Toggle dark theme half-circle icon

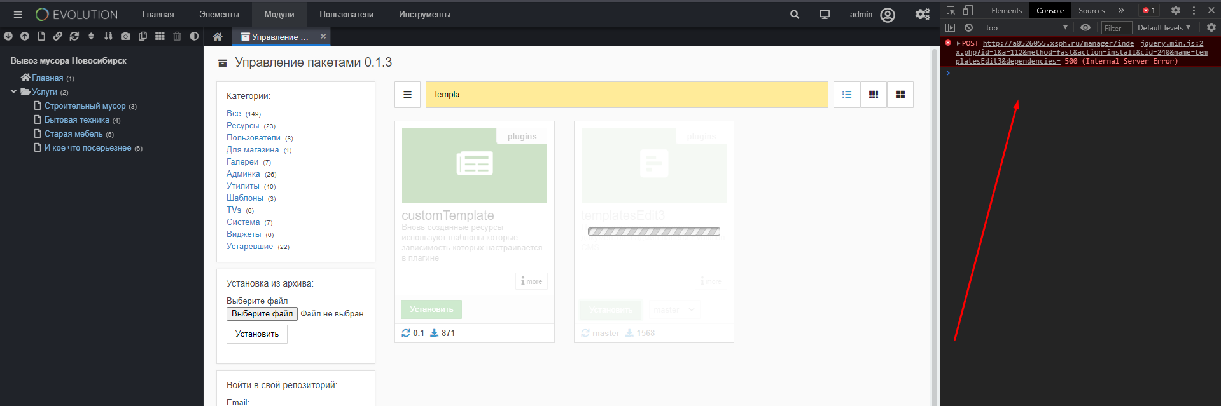tap(194, 36)
